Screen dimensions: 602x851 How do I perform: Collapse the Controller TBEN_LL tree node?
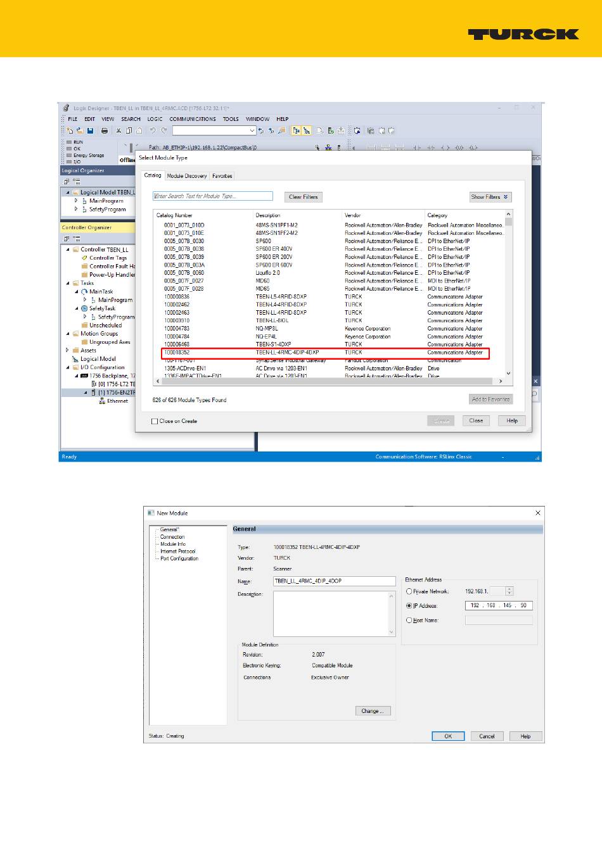pos(68,249)
